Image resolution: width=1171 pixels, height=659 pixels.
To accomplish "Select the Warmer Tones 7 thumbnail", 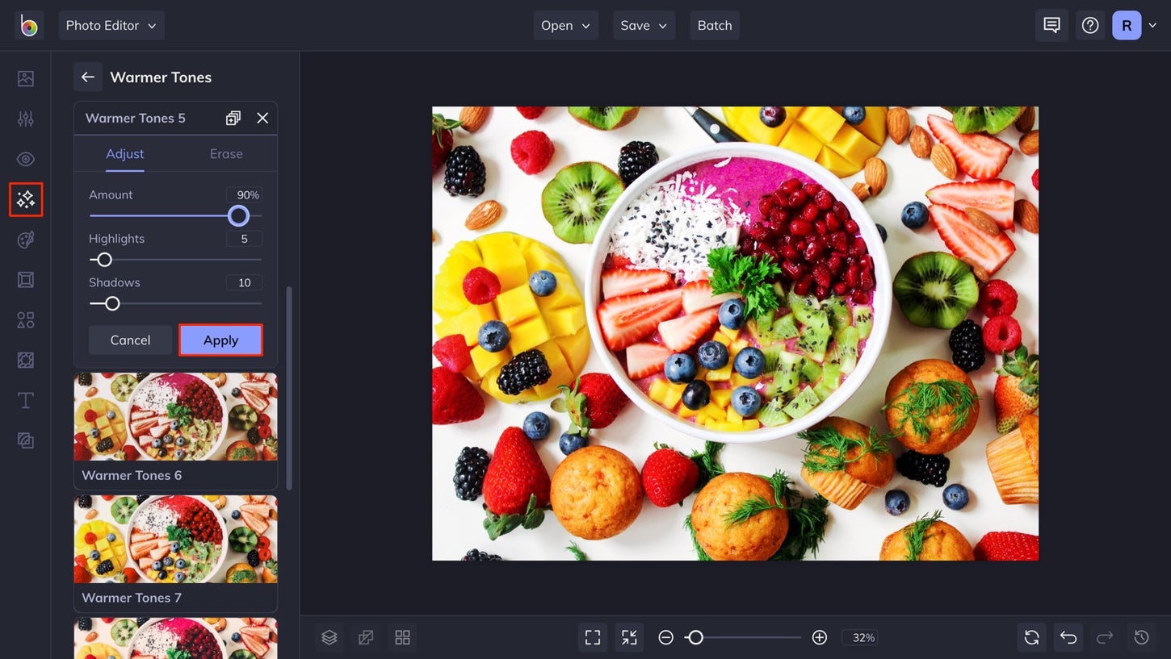I will 175,539.
